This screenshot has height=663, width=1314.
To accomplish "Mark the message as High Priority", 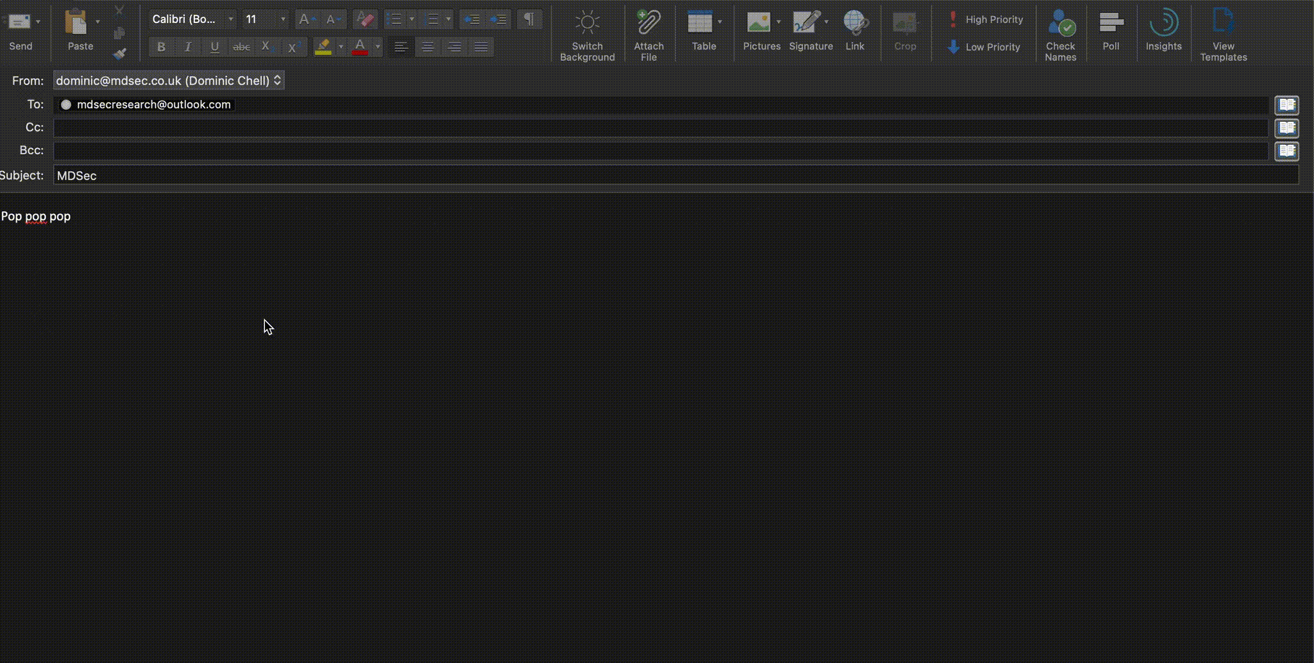I will point(985,19).
